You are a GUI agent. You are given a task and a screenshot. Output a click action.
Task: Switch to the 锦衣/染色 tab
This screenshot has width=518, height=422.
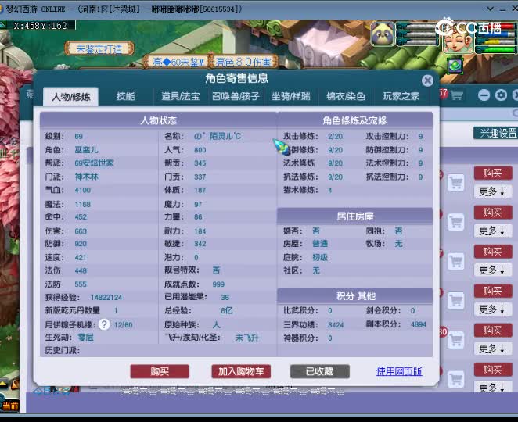[346, 96]
